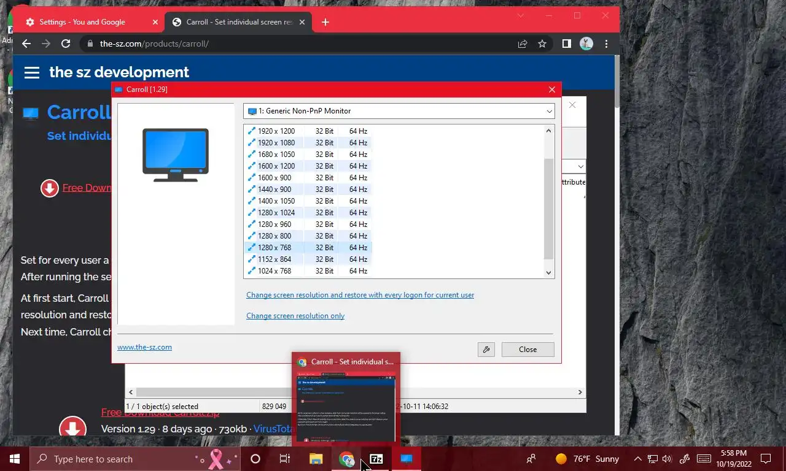Select the 1280 x 1024 resolution row
The image size is (786, 471).
point(308,213)
